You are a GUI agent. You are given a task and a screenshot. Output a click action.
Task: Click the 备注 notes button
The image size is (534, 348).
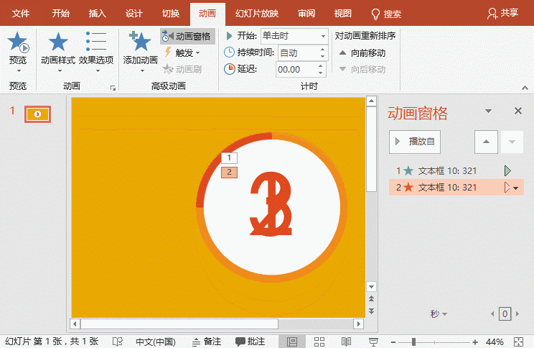point(206,342)
